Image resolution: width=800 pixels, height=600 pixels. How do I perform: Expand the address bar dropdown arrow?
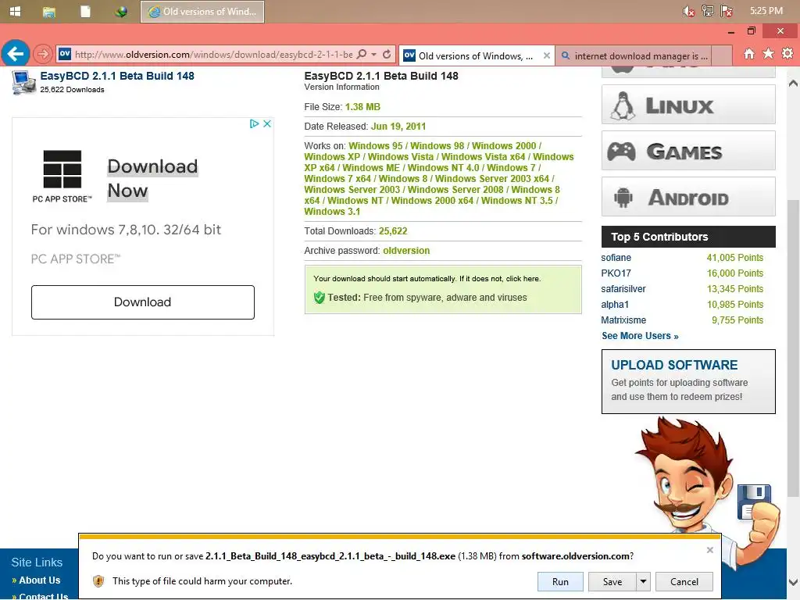pos(374,54)
